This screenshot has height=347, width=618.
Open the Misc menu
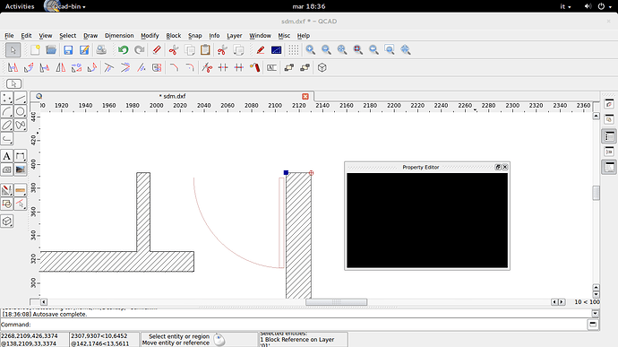pos(284,36)
